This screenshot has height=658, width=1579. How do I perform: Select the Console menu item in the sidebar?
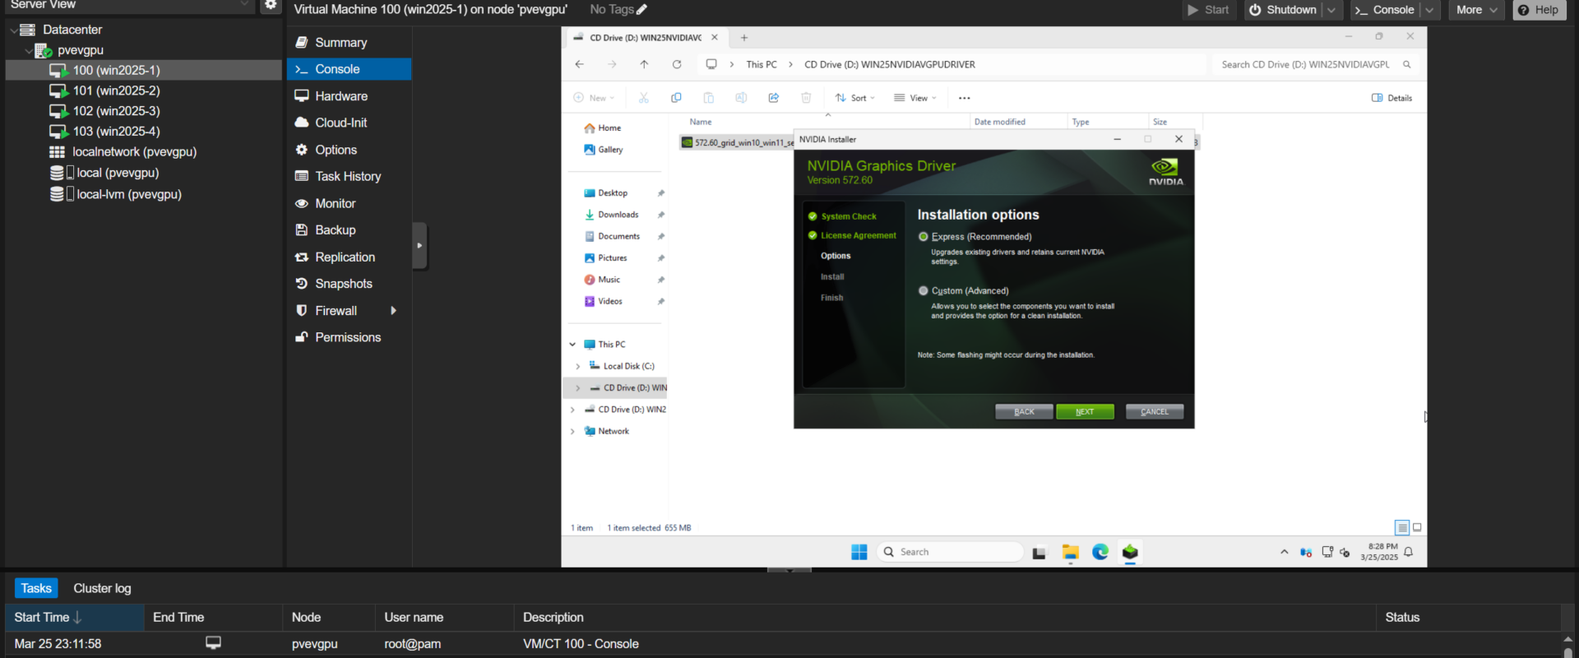tap(350, 69)
